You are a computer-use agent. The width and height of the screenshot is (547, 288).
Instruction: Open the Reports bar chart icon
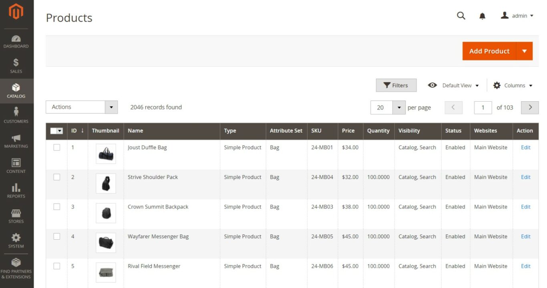pyautogui.click(x=16, y=188)
